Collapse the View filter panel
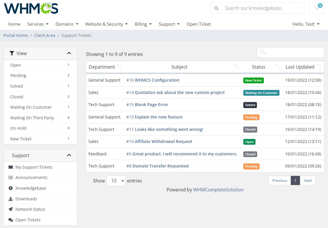This screenshot has height=228, width=328. pyautogui.click(x=69, y=53)
